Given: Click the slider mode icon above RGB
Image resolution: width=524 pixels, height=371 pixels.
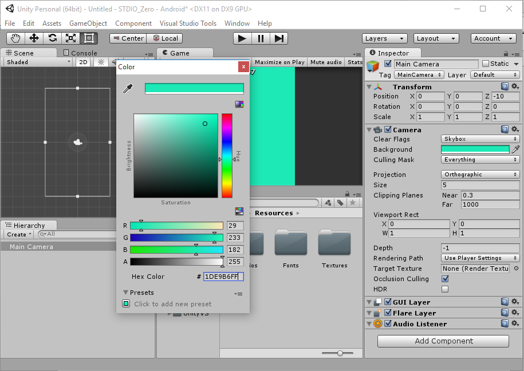Looking at the screenshot, I should click(239, 211).
